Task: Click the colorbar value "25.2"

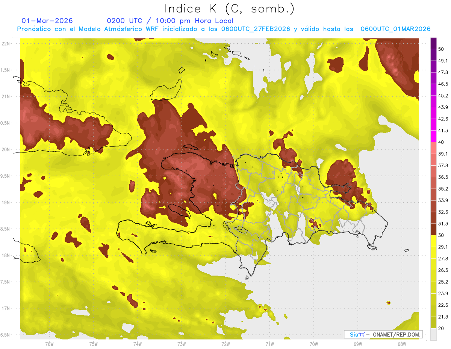Action: tap(443, 282)
